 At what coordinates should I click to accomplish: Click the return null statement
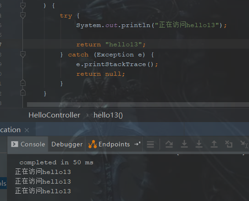point(100,74)
